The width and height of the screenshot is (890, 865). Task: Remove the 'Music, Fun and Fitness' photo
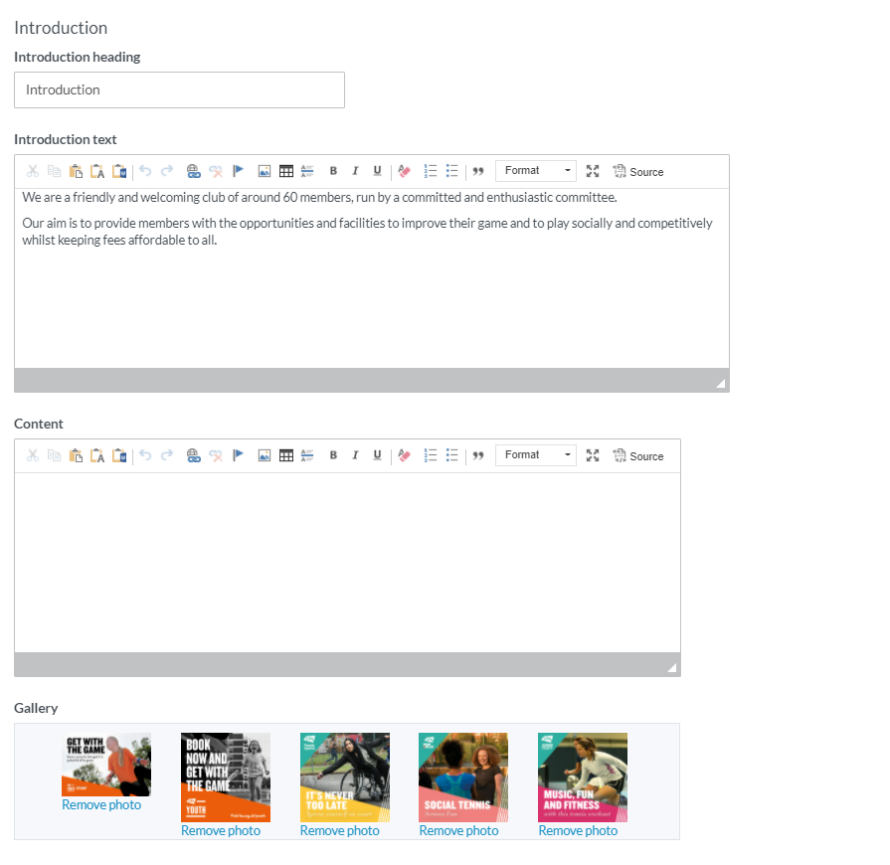coord(578,831)
